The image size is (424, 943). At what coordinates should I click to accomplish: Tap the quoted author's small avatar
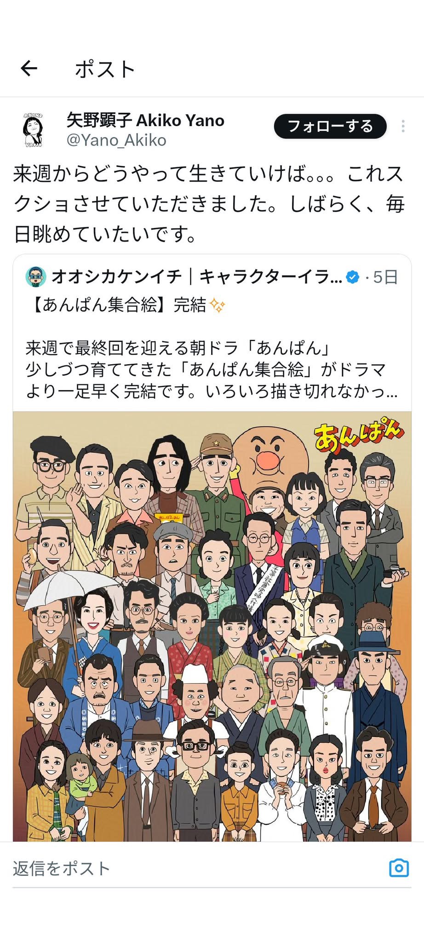[x=36, y=277]
